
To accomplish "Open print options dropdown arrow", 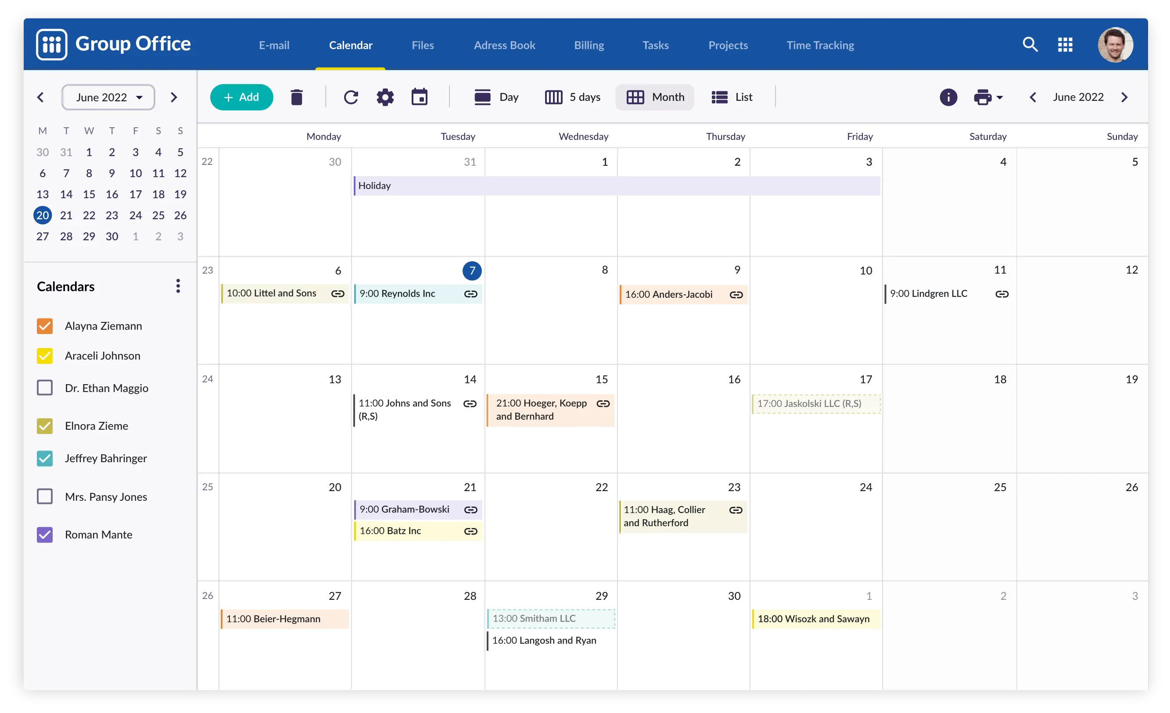I will [x=999, y=98].
